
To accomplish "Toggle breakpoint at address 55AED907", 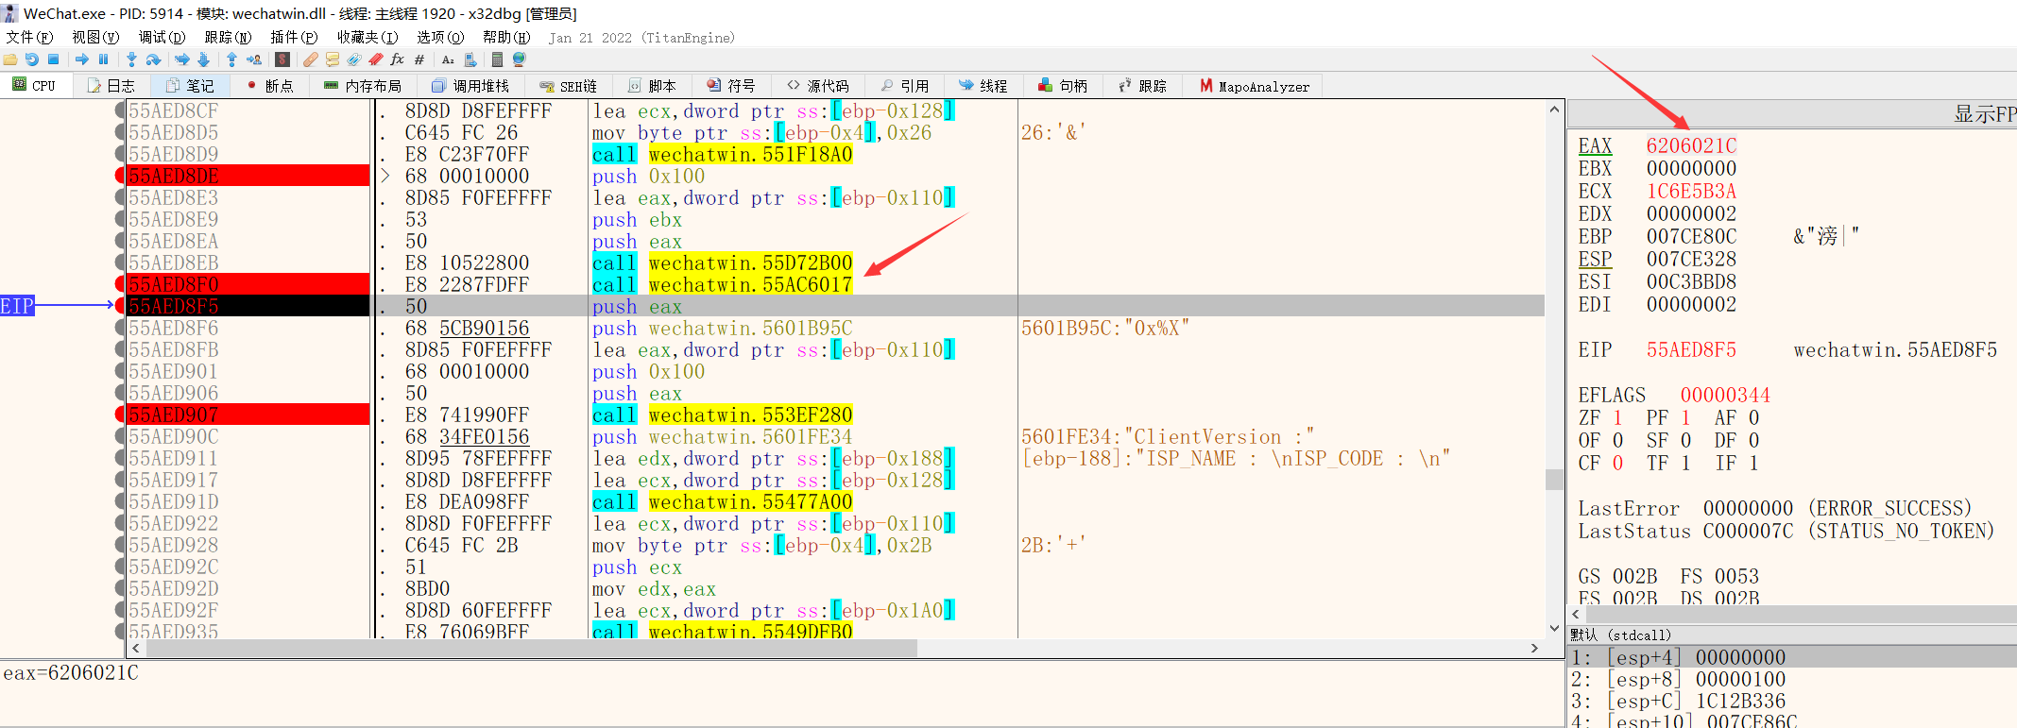I will (x=120, y=415).
